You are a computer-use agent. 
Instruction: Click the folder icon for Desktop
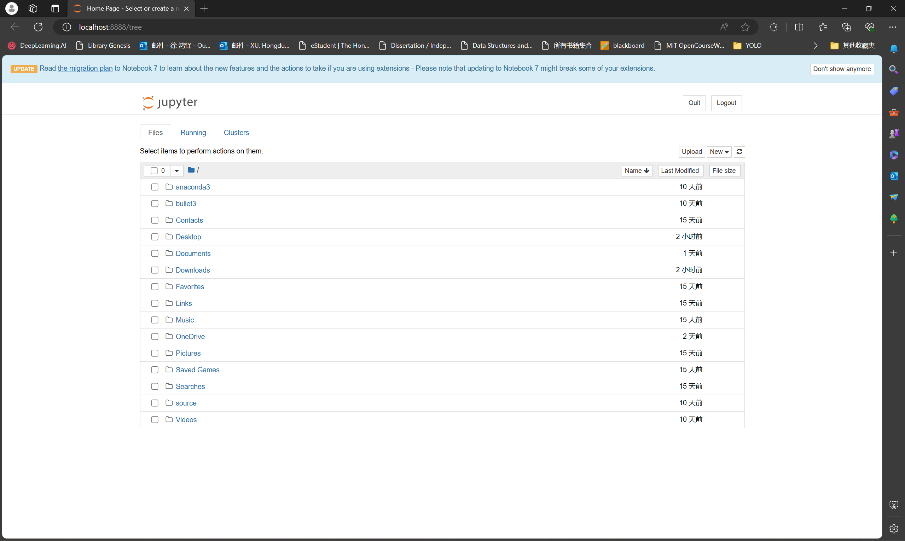169,236
